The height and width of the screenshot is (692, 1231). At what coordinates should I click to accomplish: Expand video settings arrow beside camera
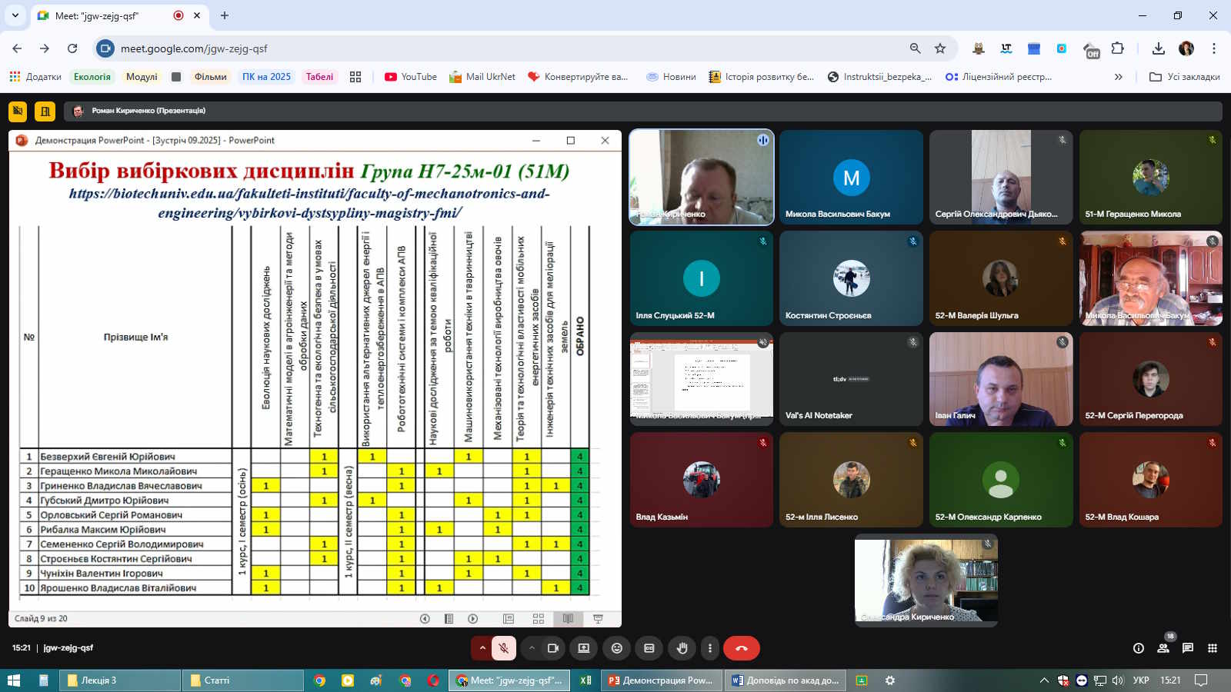click(532, 648)
